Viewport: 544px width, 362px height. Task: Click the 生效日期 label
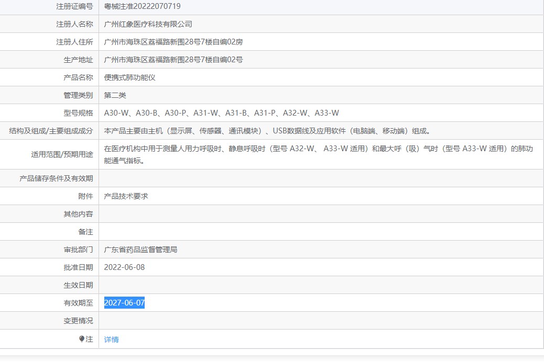click(79, 285)
